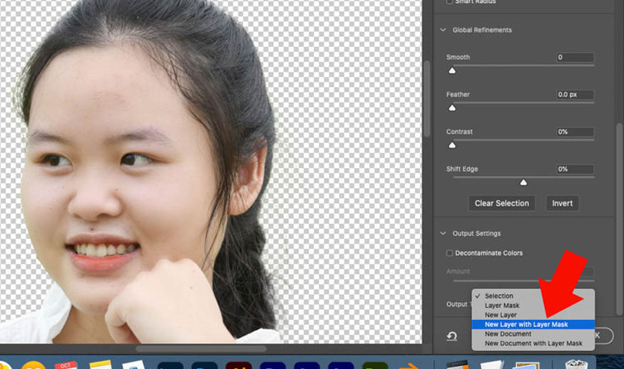Click the canvas horizontal scrollbar

(x=201, y=349)
